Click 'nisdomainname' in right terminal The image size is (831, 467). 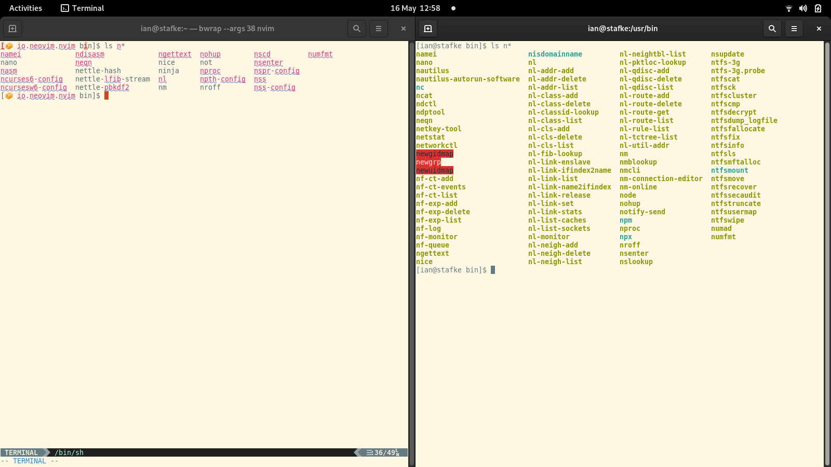[x=555, y=54]
